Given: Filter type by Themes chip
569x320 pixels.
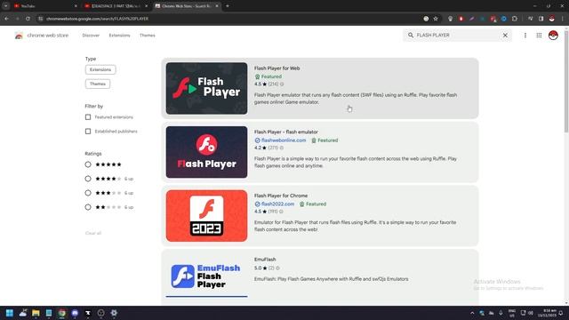Looking at the screenshot, I should (98, 84).
